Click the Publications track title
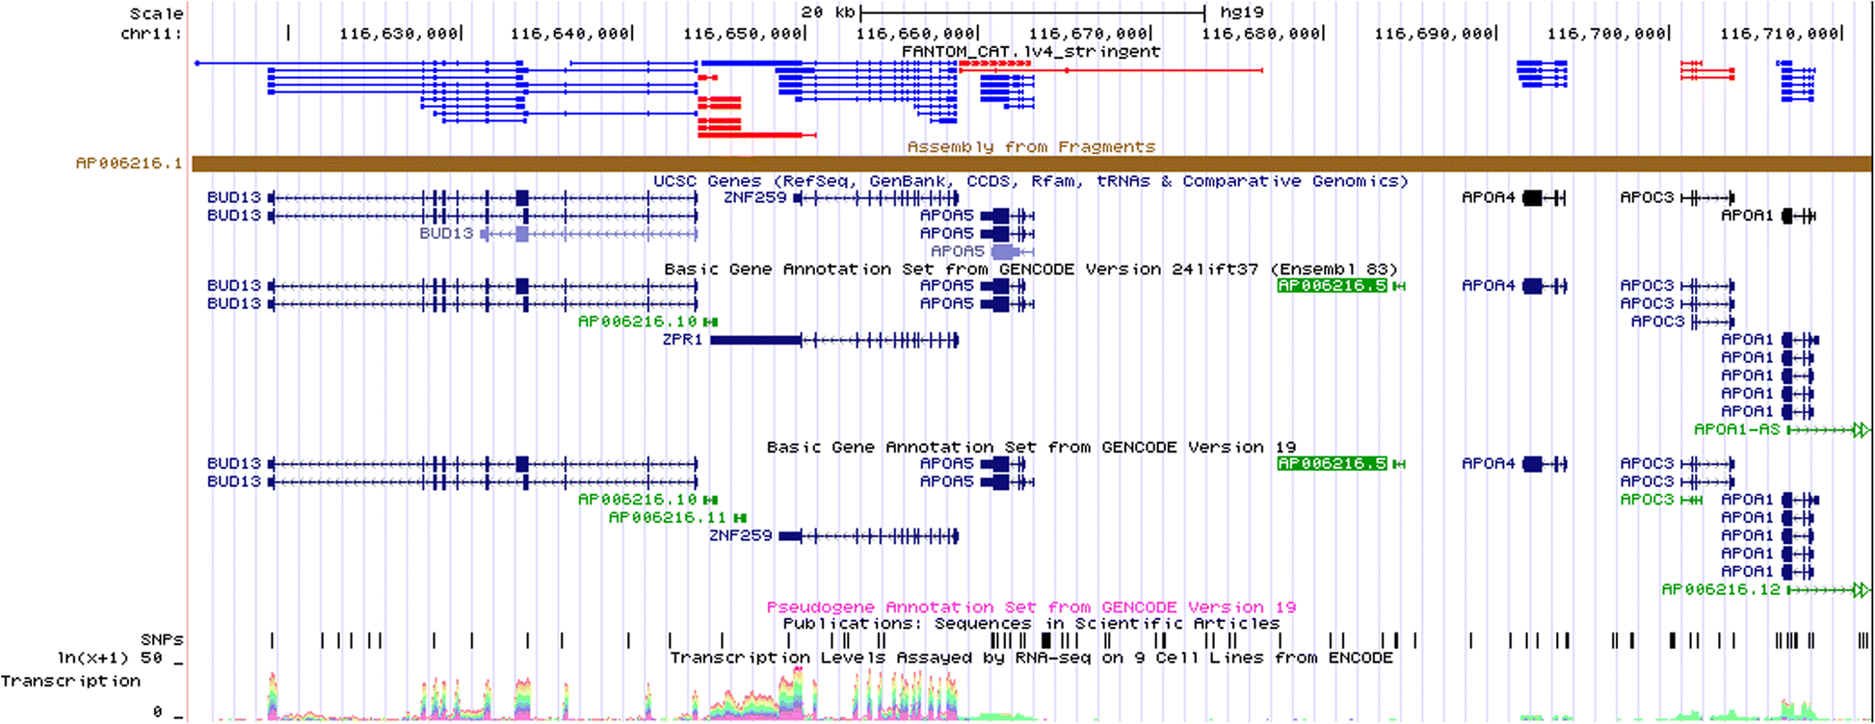 click(x=1031, y=624)
